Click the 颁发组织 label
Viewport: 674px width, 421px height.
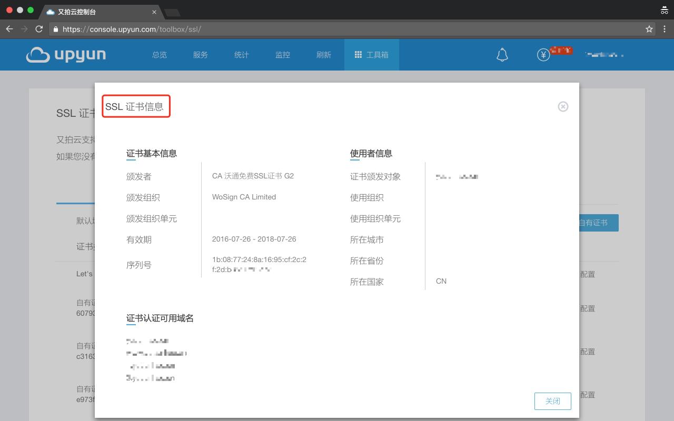click(143, 197)
